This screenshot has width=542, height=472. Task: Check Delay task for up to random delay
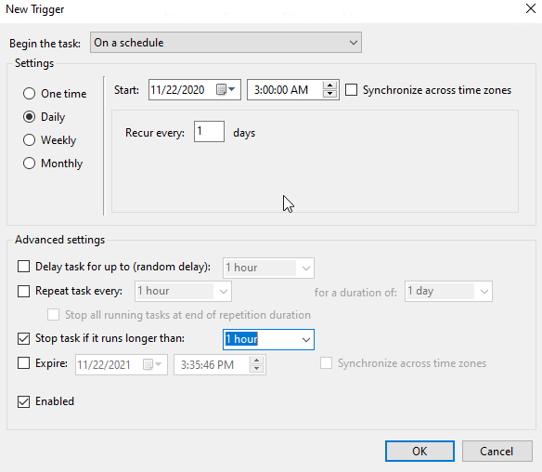coord(23,267)
